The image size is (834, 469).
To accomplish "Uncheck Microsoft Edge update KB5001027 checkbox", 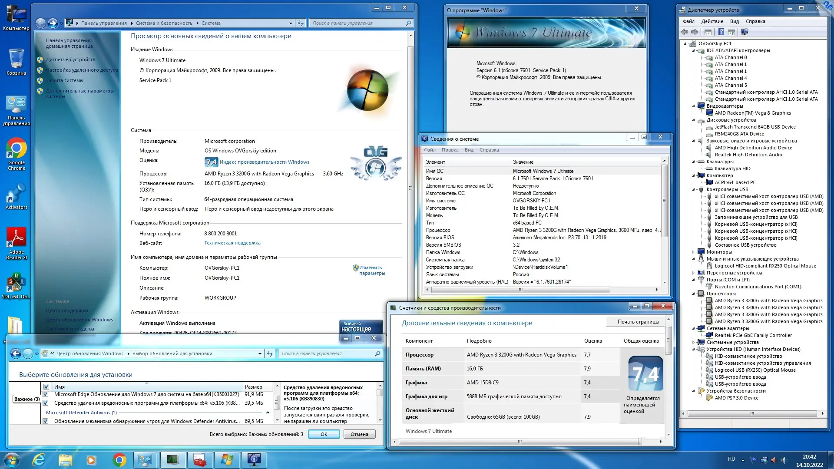I will point(46,394).
